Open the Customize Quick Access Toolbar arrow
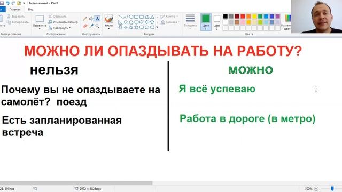Screen dimensions: 342x192 pyautogui.click(x=24, y=3)
